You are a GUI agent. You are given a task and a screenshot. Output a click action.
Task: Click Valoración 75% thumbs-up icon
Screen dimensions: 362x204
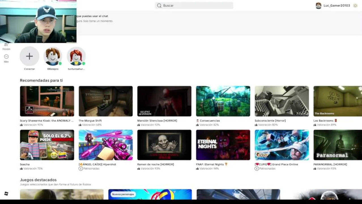[x=21, y=169]
